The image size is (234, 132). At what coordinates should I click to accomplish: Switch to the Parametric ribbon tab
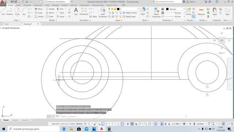point(38,5)
